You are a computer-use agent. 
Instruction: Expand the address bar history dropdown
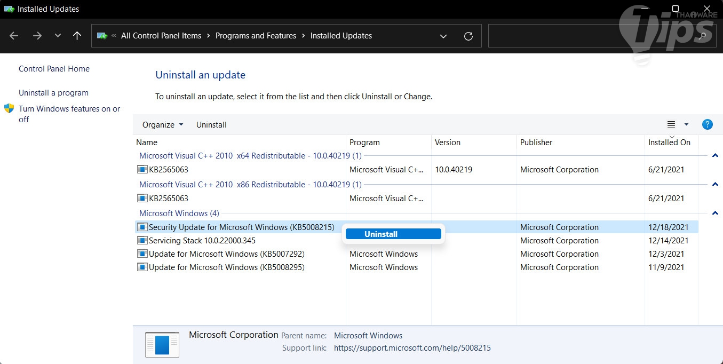tap(443, 36)
